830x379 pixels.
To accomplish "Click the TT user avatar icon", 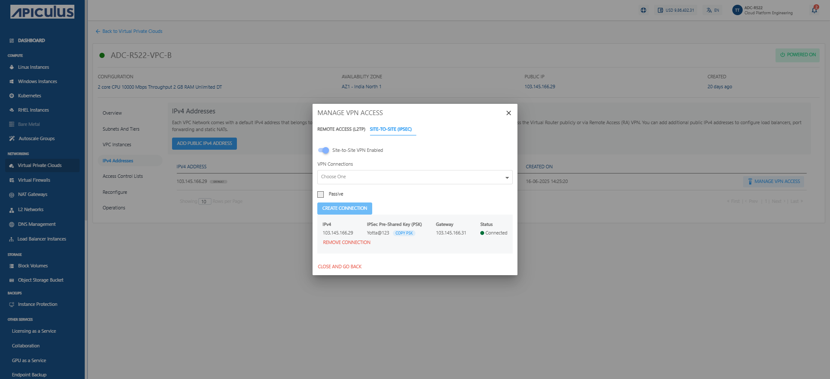I will [737, 10].
